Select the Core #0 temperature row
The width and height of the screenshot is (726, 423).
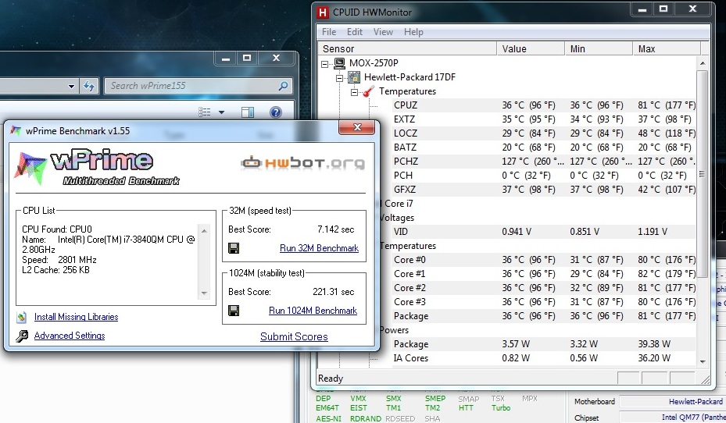[544, 260]
